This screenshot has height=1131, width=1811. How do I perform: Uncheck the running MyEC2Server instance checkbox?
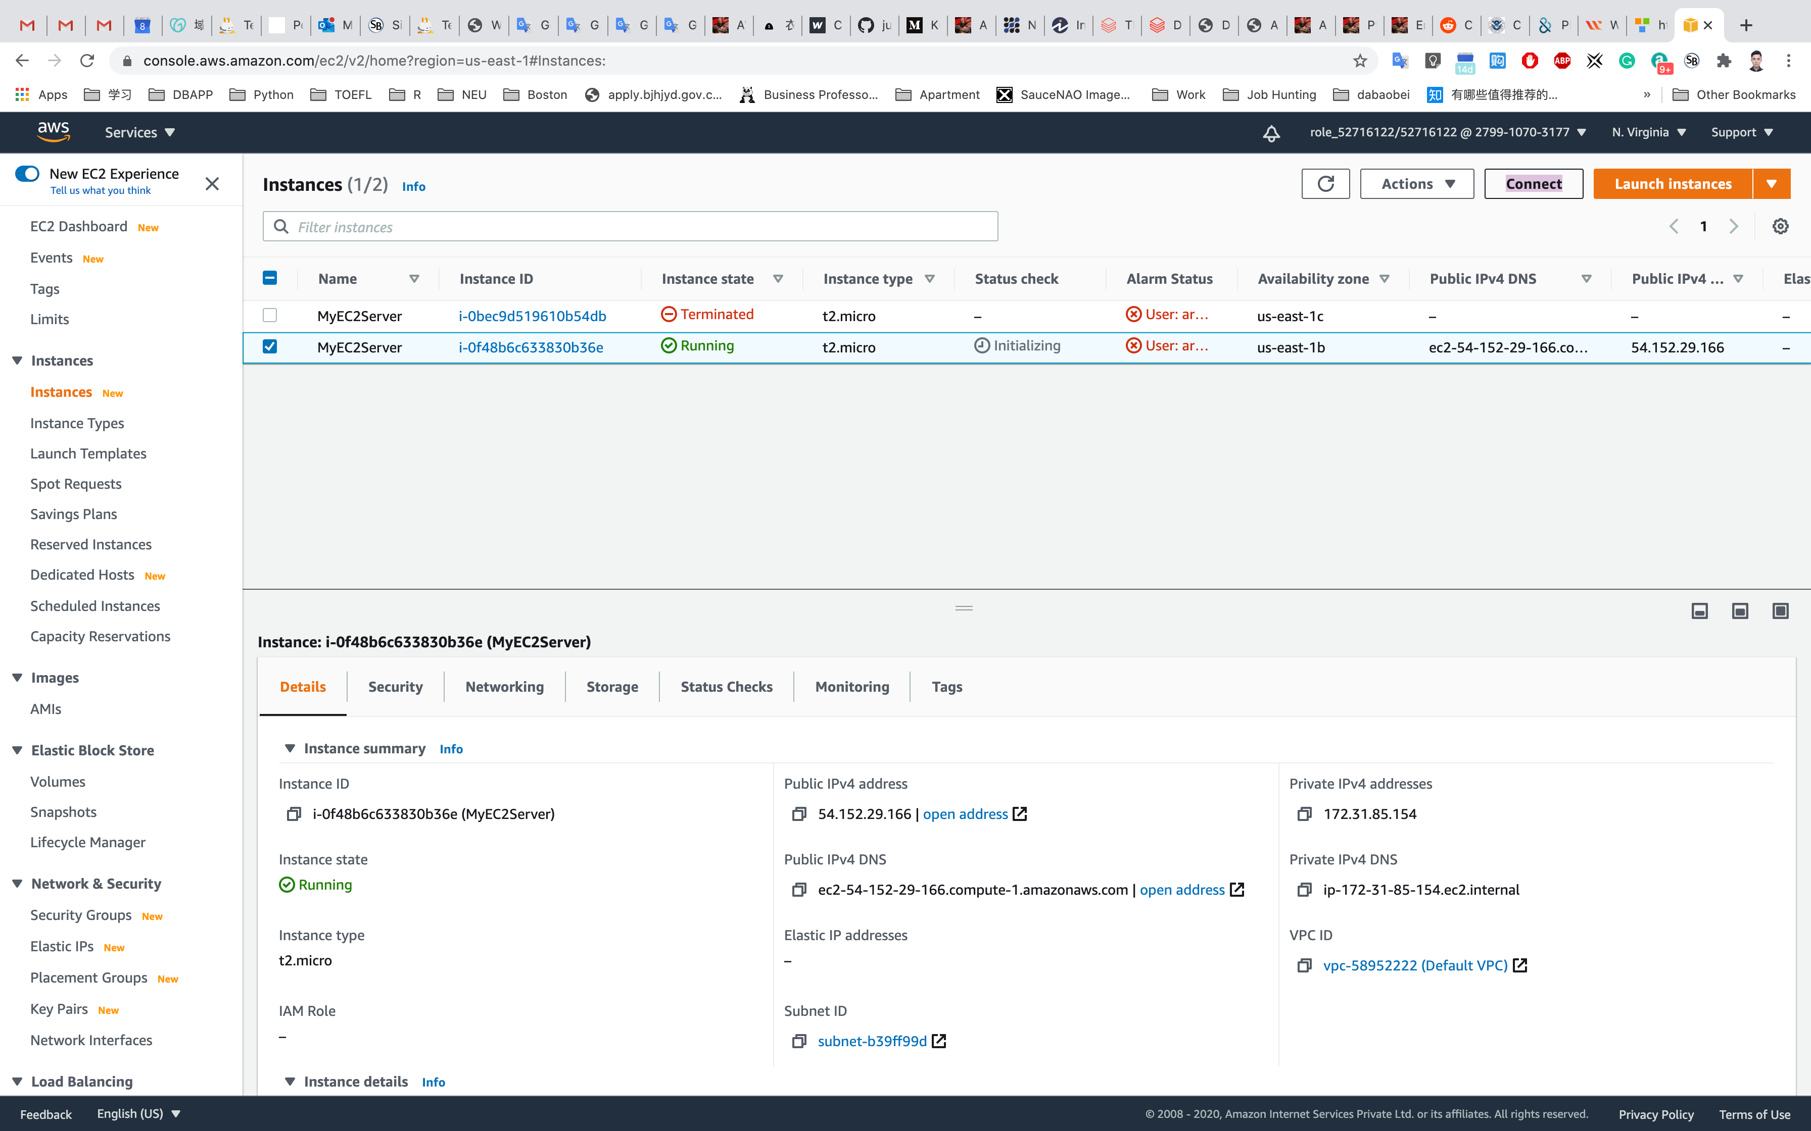pyautogui.click(x=270, y=346)
